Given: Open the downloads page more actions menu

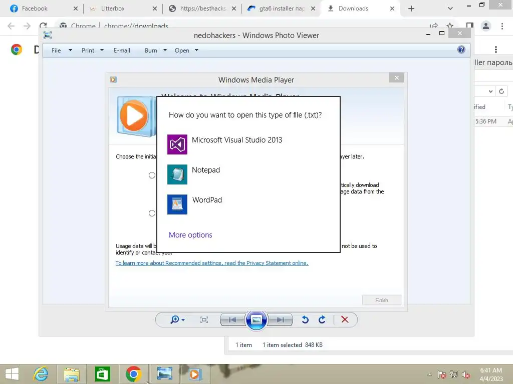Looking at the screenshot, I should 496,49.
